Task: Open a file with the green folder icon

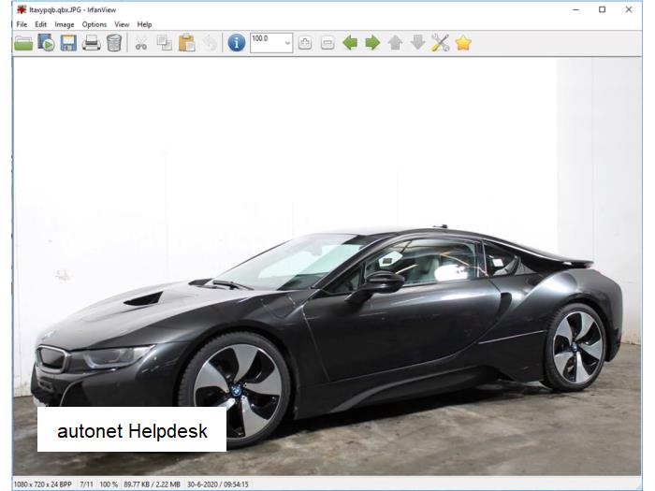Action: click(x=23, y=43)
